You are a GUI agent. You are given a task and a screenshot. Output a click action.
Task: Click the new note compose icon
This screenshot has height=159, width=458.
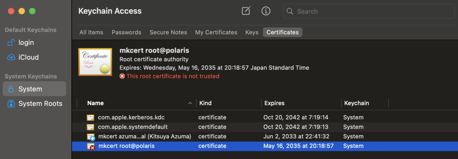pos(246,11)
